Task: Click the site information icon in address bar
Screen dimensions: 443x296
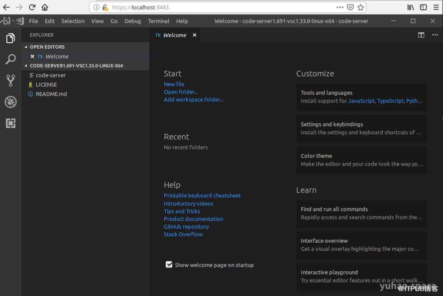Action: point(97,7)
